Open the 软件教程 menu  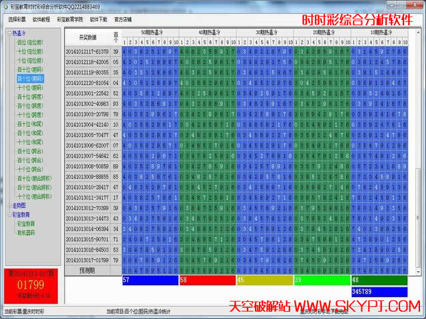pos(41,20)
